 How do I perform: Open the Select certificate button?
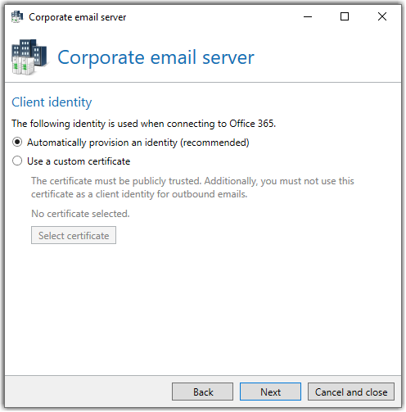pos(74,235)
